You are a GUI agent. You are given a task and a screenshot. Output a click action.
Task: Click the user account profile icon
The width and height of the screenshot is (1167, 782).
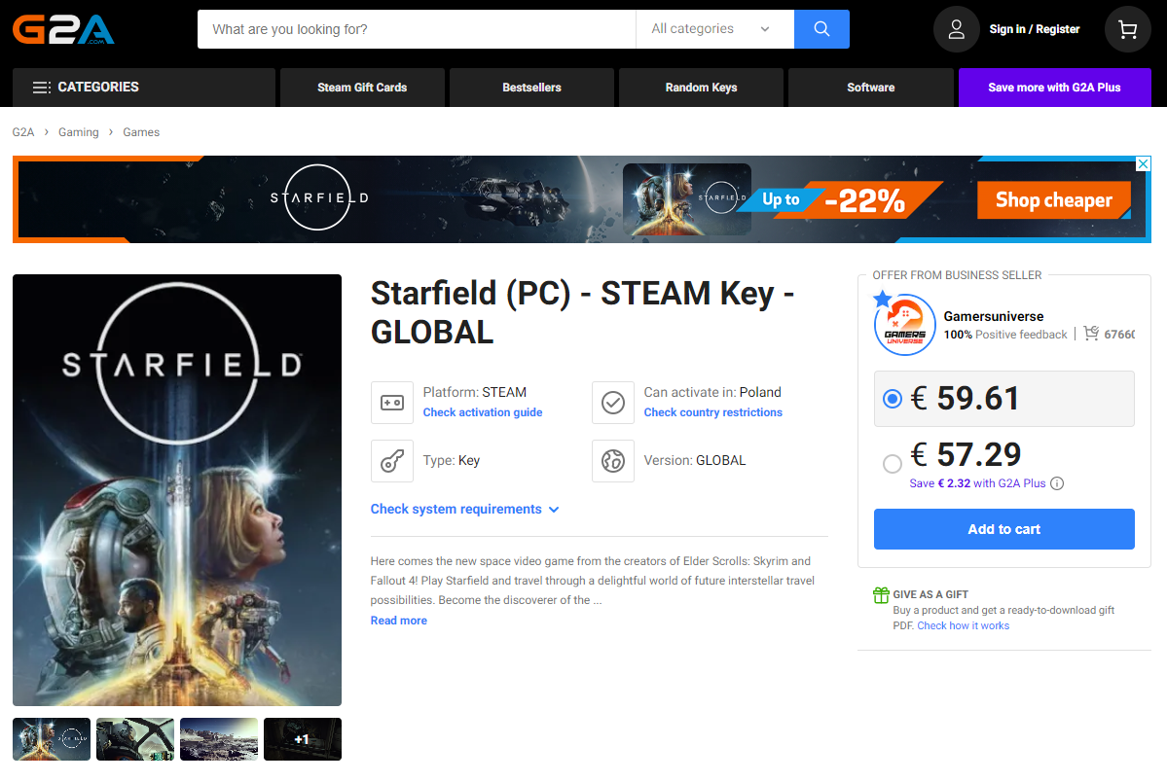click(x=955, y=28)
